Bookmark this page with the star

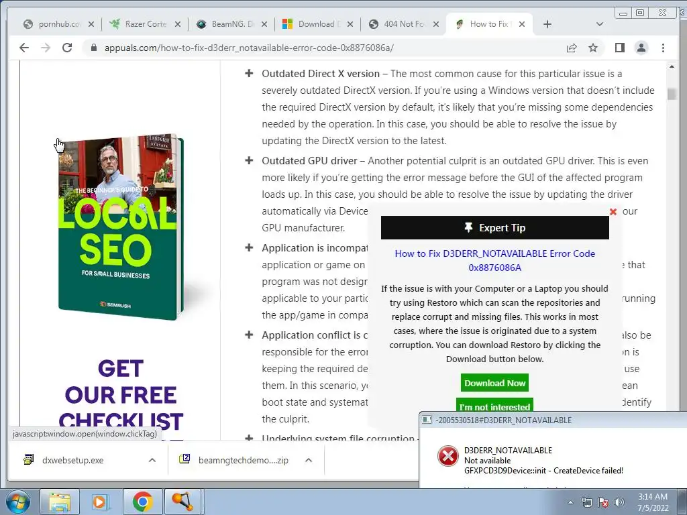click(593, 48)
